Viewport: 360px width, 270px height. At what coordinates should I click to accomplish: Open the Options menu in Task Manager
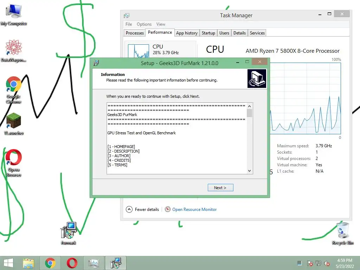coord(144,24)
